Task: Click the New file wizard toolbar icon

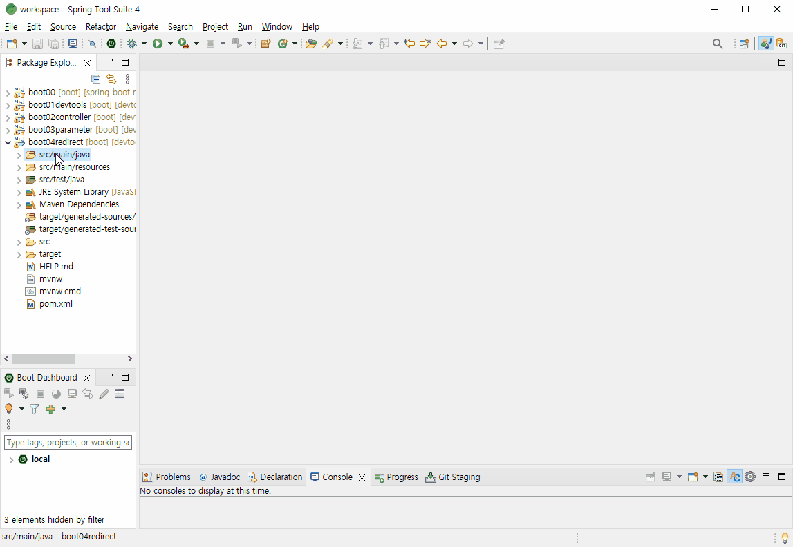Action: tap(12, 44)
